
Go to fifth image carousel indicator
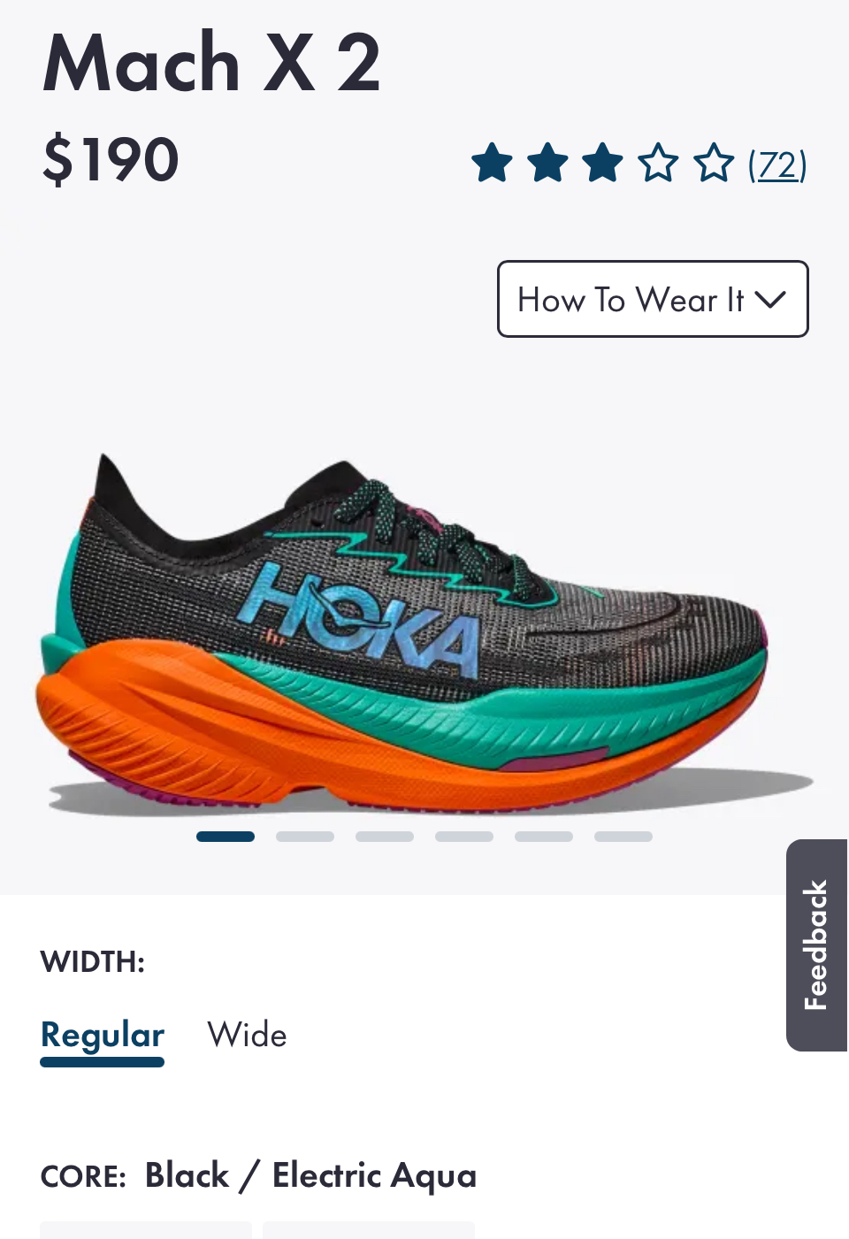tap(544, 837)
